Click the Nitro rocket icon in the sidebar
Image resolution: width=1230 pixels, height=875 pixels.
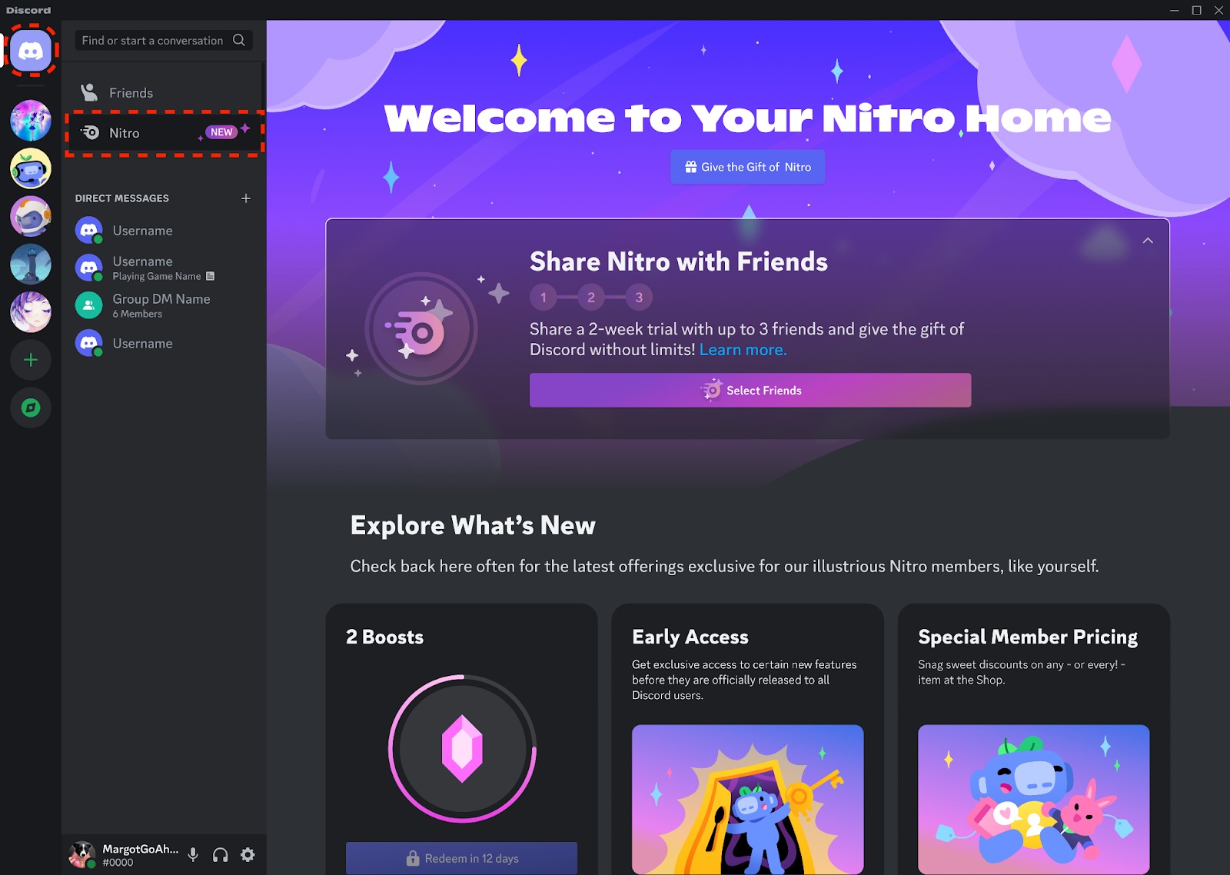click(x=90, y=132)
